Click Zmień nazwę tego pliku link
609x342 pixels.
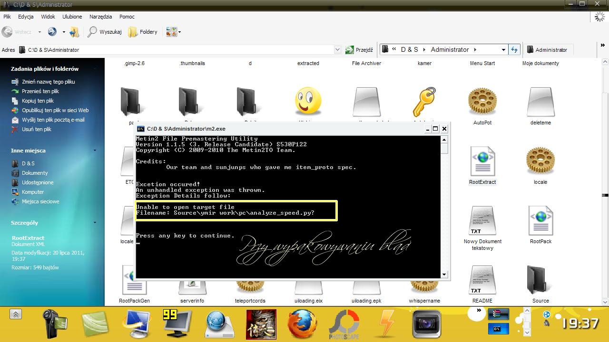click(x=49, y=82)
